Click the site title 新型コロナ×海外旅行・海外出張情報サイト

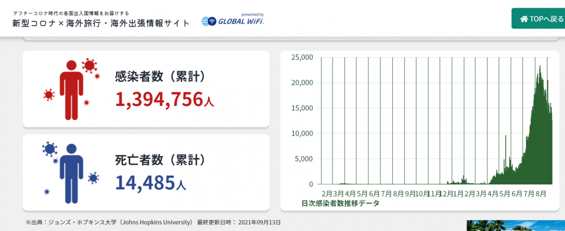101,23
